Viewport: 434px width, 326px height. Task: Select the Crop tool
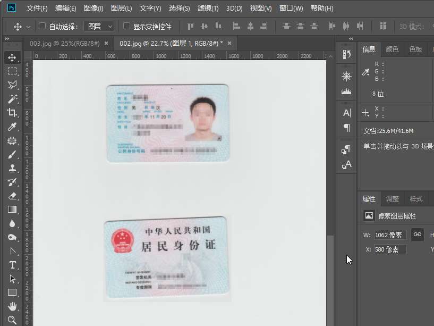coord(12,113)
